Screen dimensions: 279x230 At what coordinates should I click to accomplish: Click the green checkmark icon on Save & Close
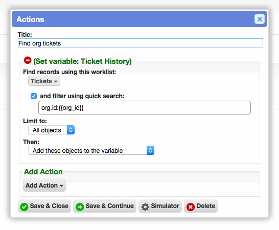point(24,207)
